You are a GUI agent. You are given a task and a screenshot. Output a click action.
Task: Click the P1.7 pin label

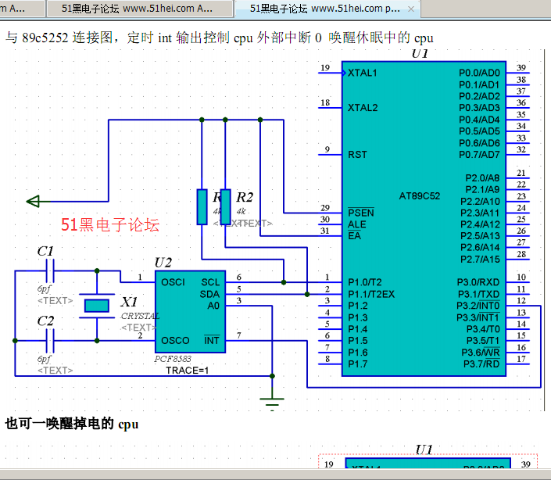pos(358,364)
